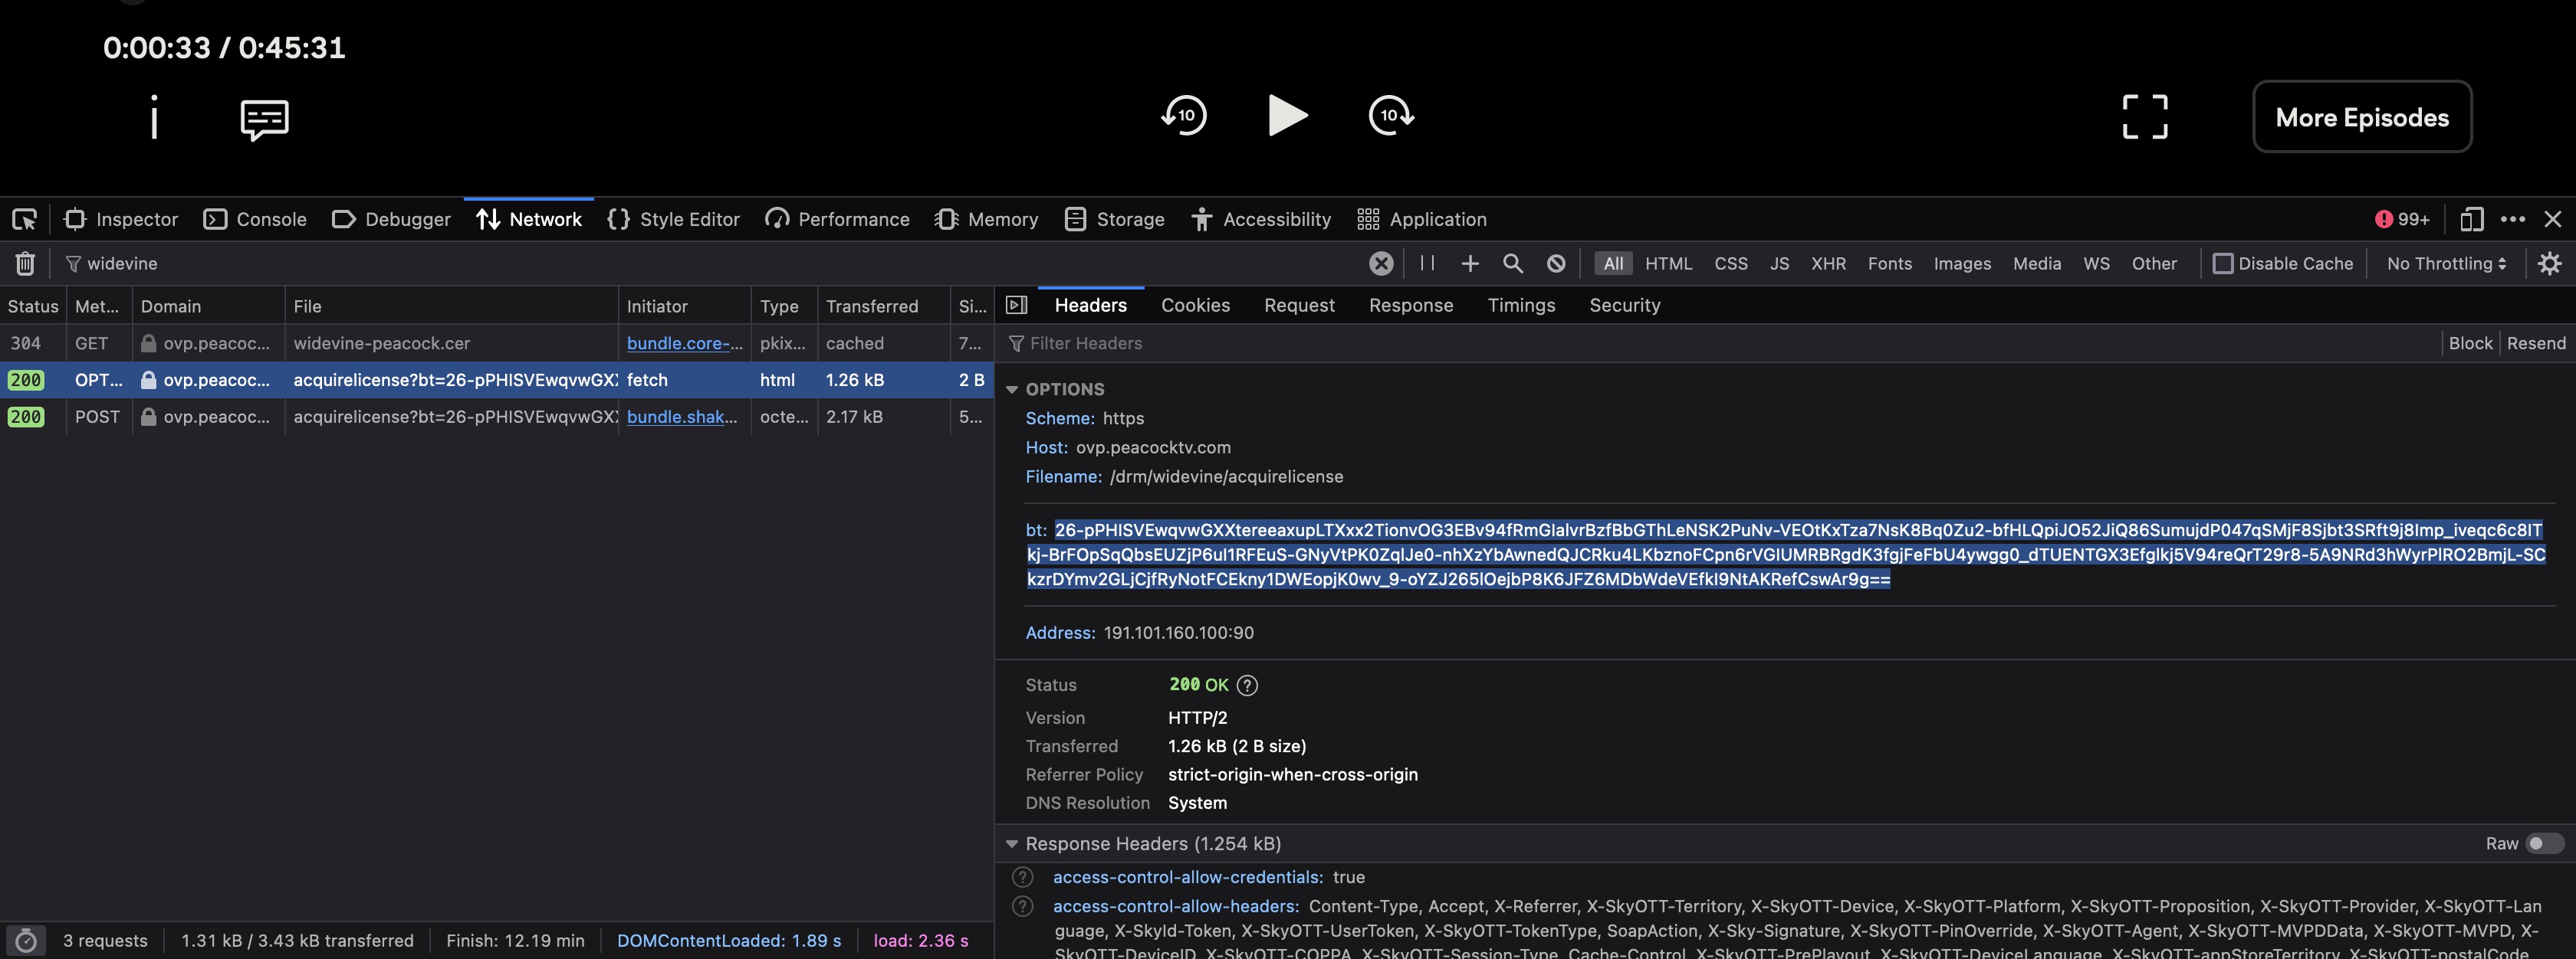Clear the widevine filter text
The height and width of the screenshot is (959, 2576).
point(1381,263)
